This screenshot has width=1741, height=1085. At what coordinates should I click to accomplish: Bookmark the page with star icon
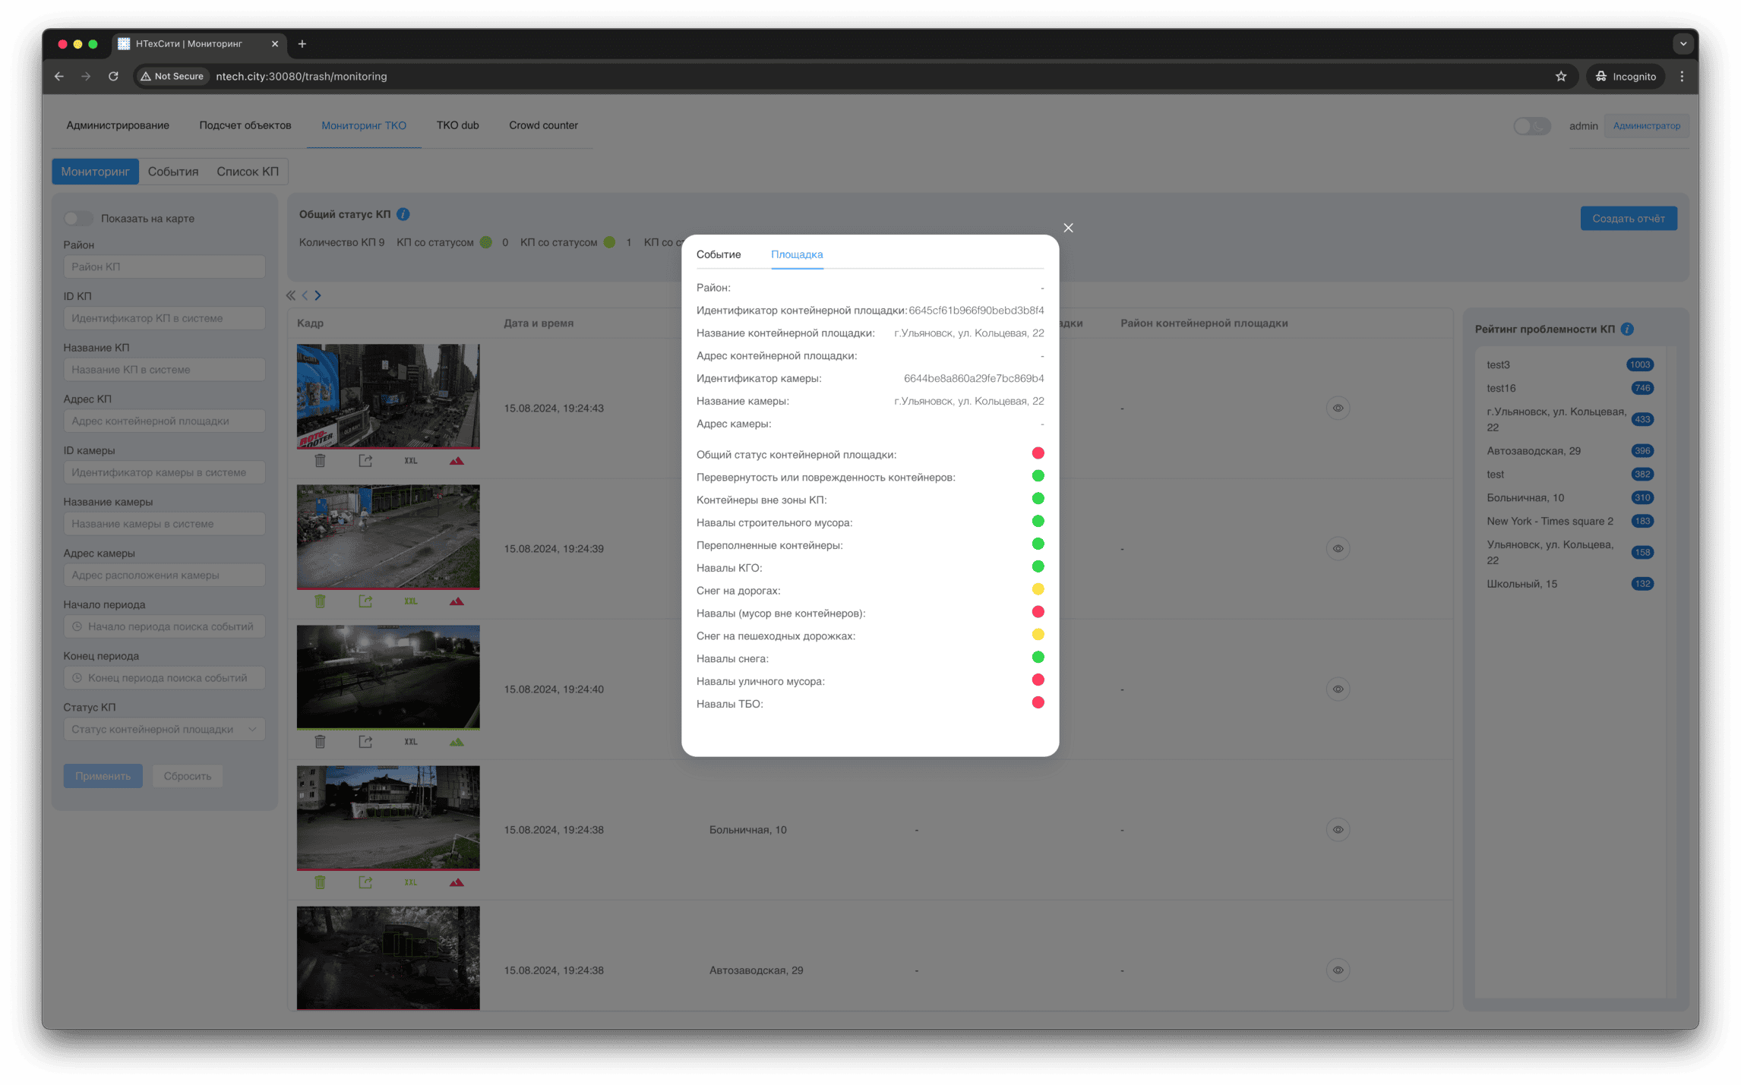[x=1560, y=76]
